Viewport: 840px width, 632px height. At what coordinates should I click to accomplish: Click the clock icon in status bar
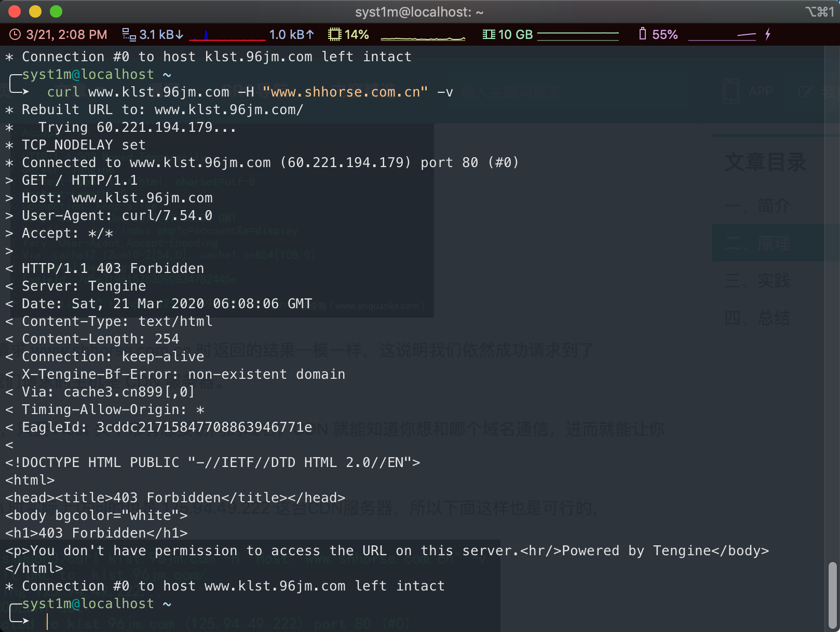(x=15, y=35)
